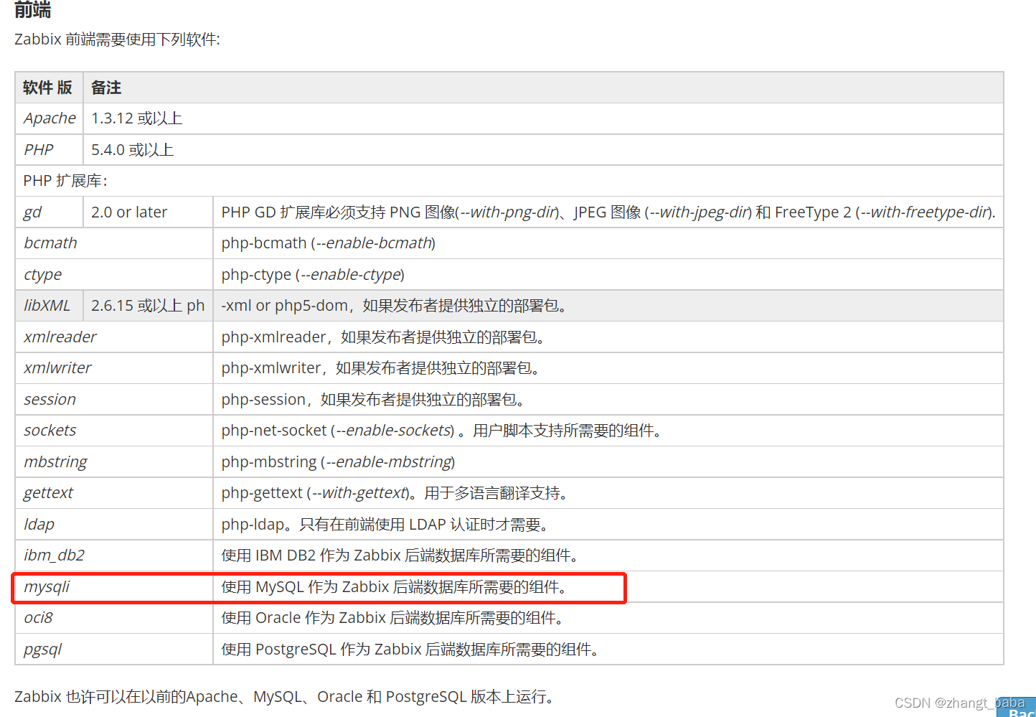Click the '使用 Oracle 作为 Zabbix' description
Viewport: 1036px width, 717px height.
pos(608,618)
